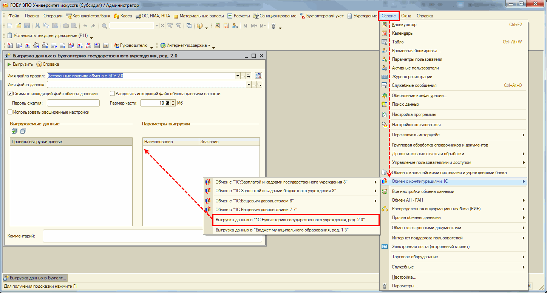Screen dimensions: 547x293
Task: Click the uncheck all export rules icon
Action: point(23,131)
